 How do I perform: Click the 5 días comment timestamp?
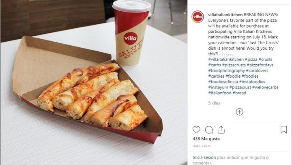click(214, 103)
